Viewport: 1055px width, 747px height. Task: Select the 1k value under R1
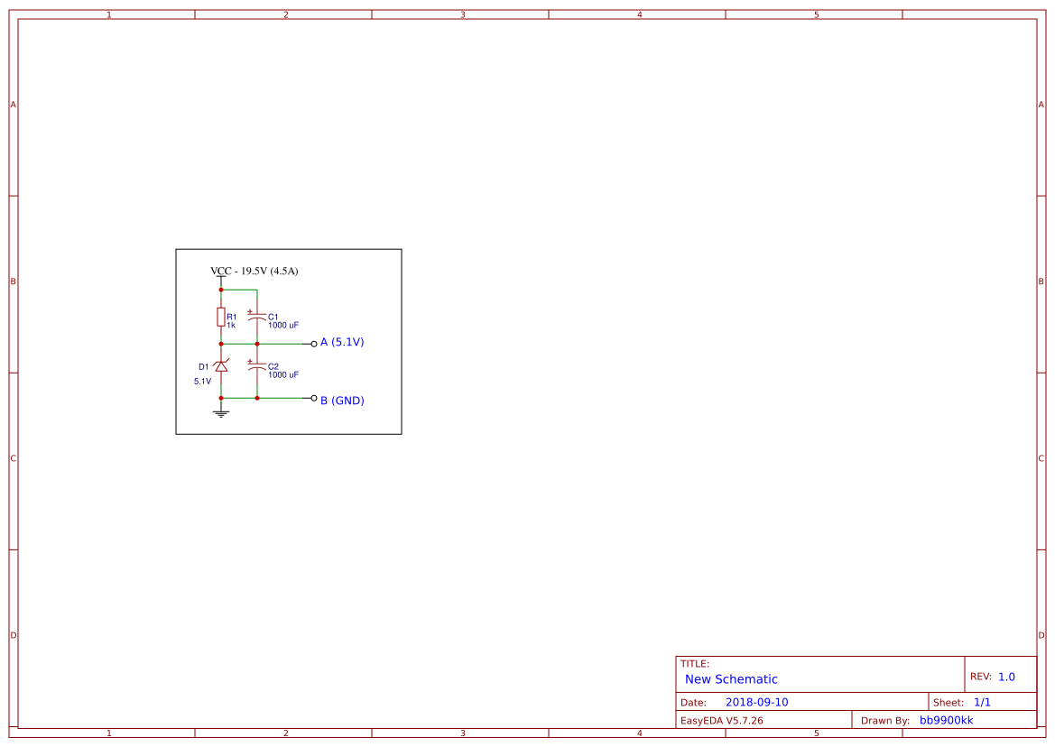coord(230,325)
